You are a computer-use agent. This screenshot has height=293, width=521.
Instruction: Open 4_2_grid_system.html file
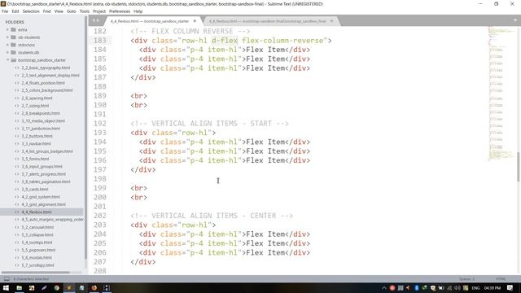[x=41, y=197]
